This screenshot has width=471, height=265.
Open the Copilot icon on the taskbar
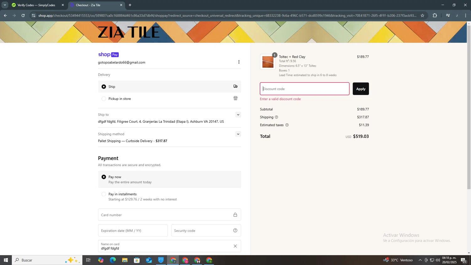coord(100,260)
